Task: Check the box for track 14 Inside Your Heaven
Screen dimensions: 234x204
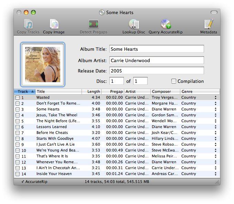Action: (x=18, y=174)
